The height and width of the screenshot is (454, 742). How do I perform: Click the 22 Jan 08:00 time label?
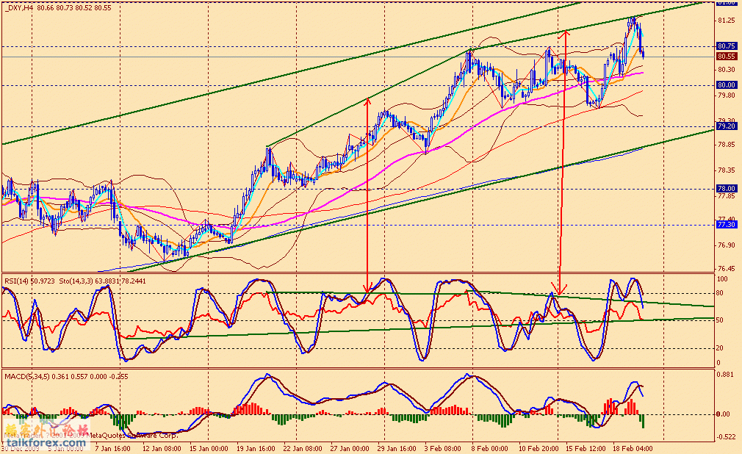pyautogui.click(x=303, y=449)
